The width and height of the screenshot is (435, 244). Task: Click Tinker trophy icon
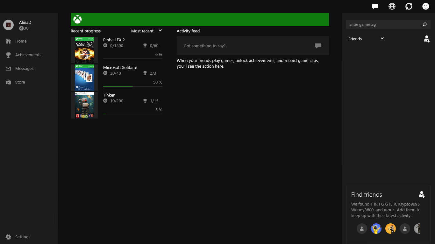pyautogui.click(x=145, y=101)
